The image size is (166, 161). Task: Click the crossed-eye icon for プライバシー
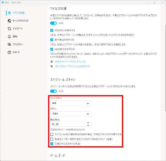pos(9,45)
